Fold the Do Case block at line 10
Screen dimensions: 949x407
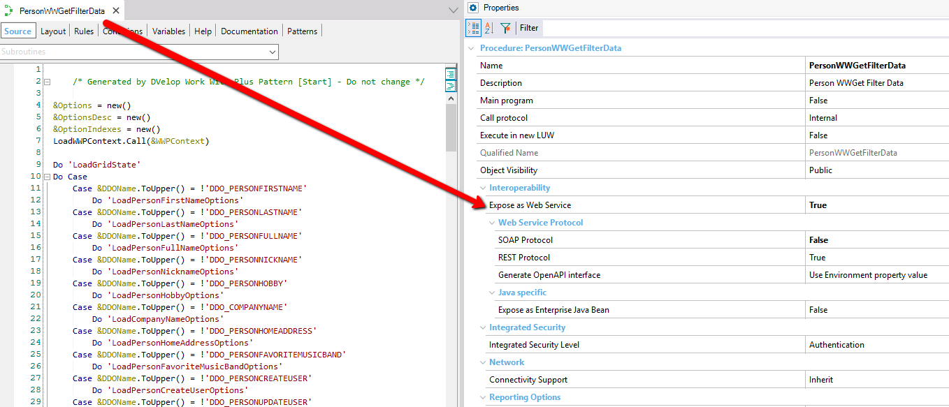point(47,177)
